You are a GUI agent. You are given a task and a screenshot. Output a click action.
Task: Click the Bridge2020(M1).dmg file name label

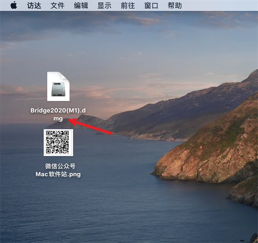coord(58,114)
